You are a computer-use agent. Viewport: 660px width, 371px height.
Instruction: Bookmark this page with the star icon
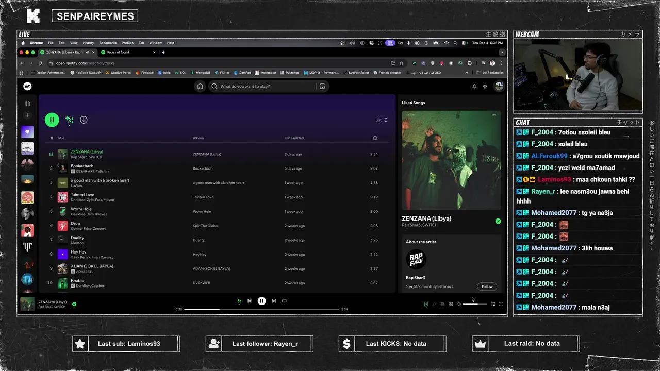tap(401, 63)
